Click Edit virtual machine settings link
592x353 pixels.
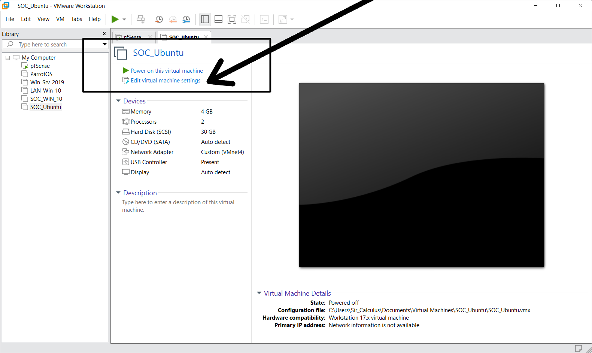[166, 81]
